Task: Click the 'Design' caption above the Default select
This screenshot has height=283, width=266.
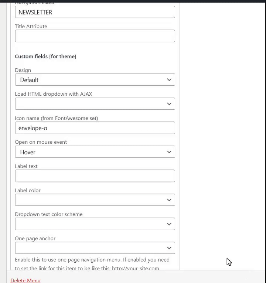Action: click(23, 70)
